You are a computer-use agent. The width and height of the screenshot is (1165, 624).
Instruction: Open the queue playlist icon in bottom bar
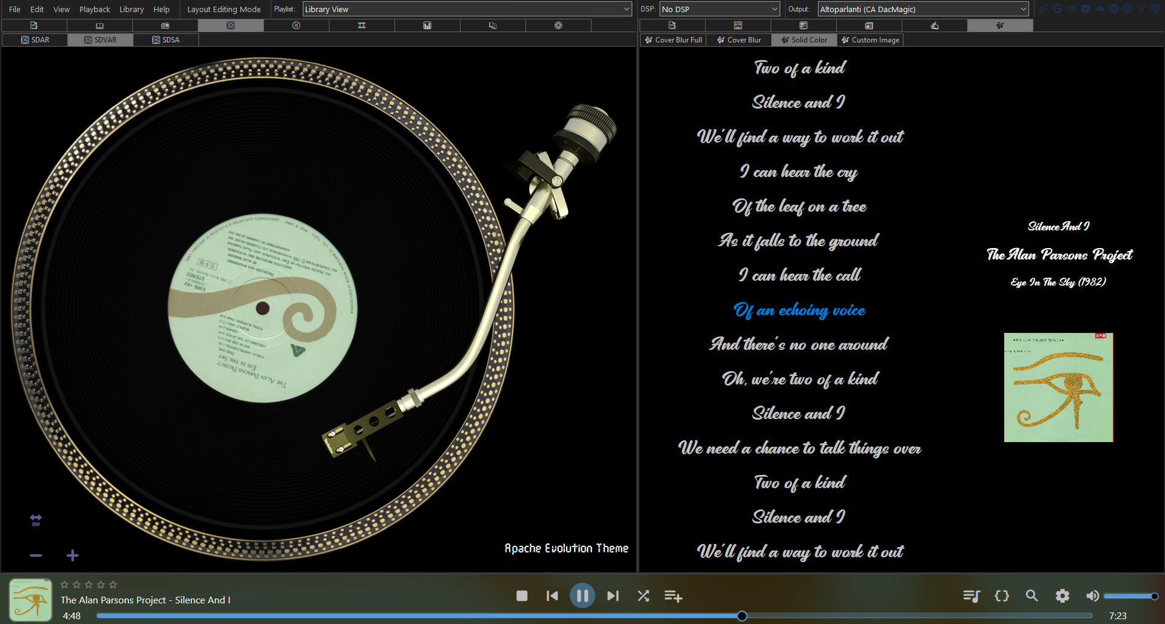point(971,596)
